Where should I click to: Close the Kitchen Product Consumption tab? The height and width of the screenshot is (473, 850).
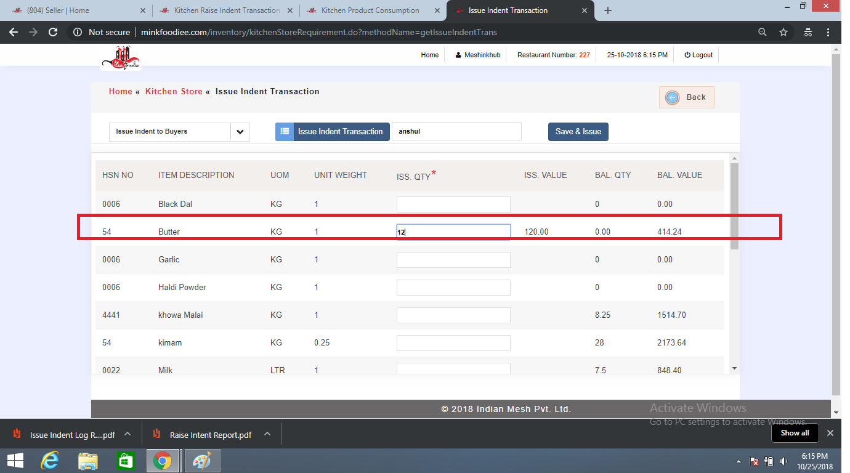pyautogui.click(x=438, y=10)
